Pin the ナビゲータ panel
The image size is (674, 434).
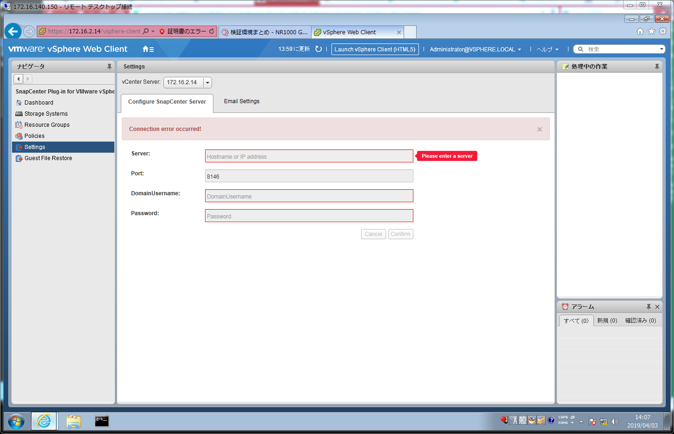pyautogui.click(x=109, y=67)
